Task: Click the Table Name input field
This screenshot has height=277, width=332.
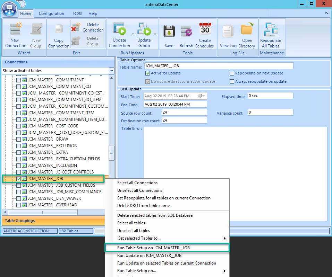Action: [219, 66]
